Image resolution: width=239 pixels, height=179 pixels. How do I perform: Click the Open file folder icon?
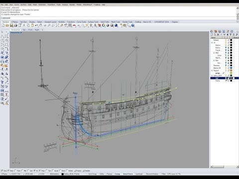7,25
